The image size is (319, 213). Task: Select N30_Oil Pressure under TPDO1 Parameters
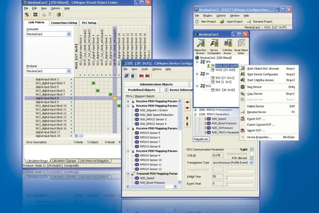222,128
